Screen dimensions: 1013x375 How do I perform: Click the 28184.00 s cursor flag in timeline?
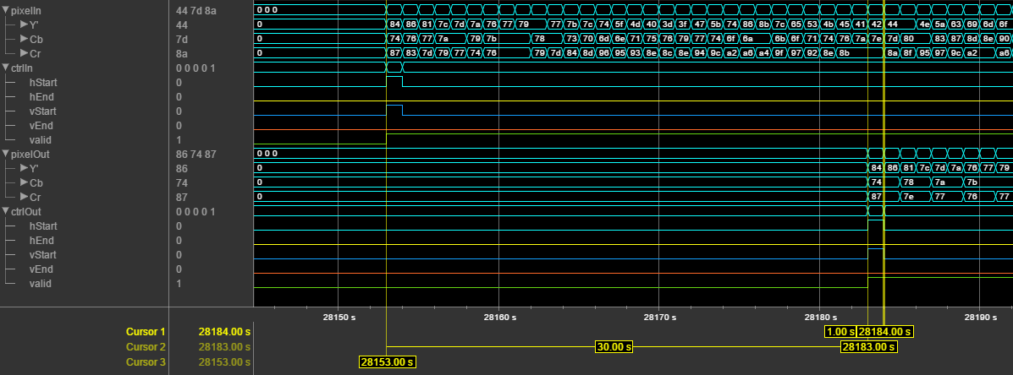(x=884, y=332)
